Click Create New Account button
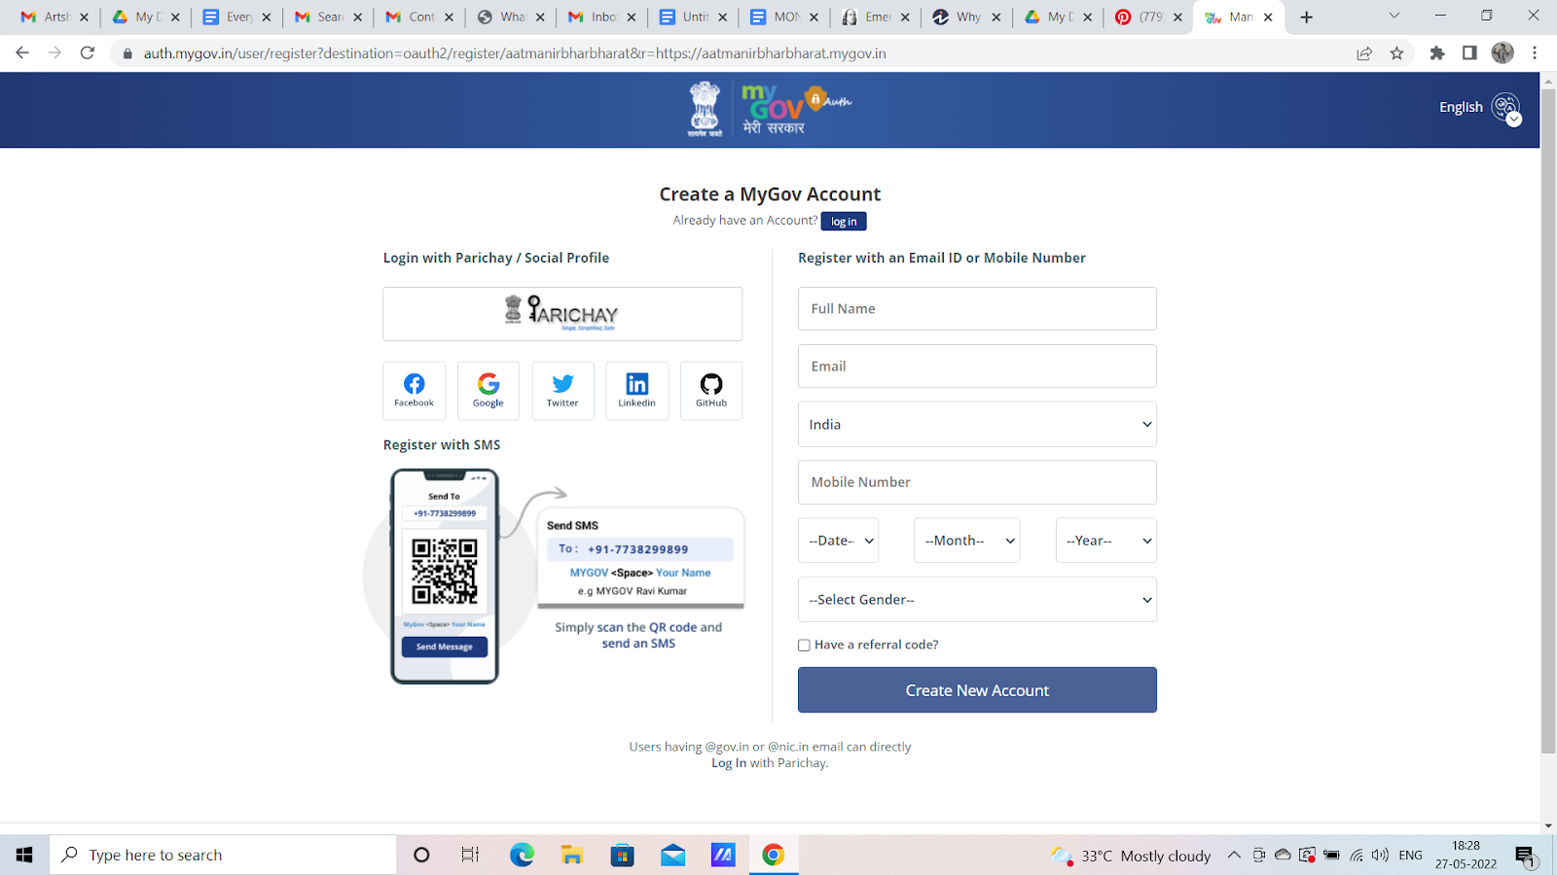 click(x=977, y=690)
